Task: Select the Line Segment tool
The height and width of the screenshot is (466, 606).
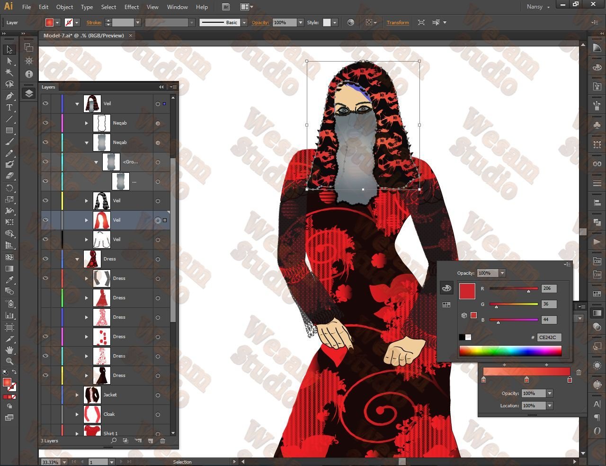Action: pos(9,119)
